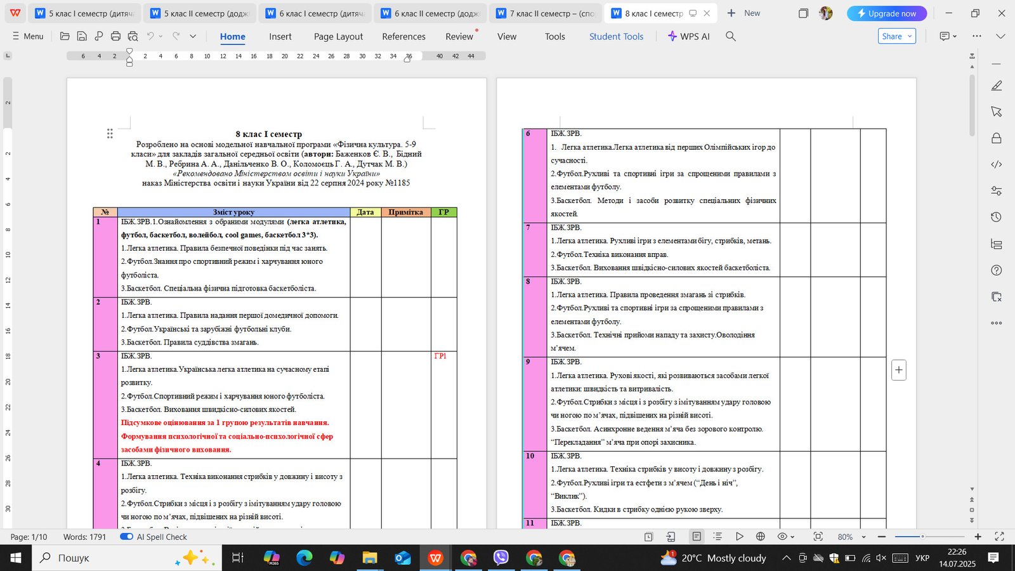Screen dimensions: 1015x571
Task: Click Page: 1/10 indicator
Action: (29, 537)
